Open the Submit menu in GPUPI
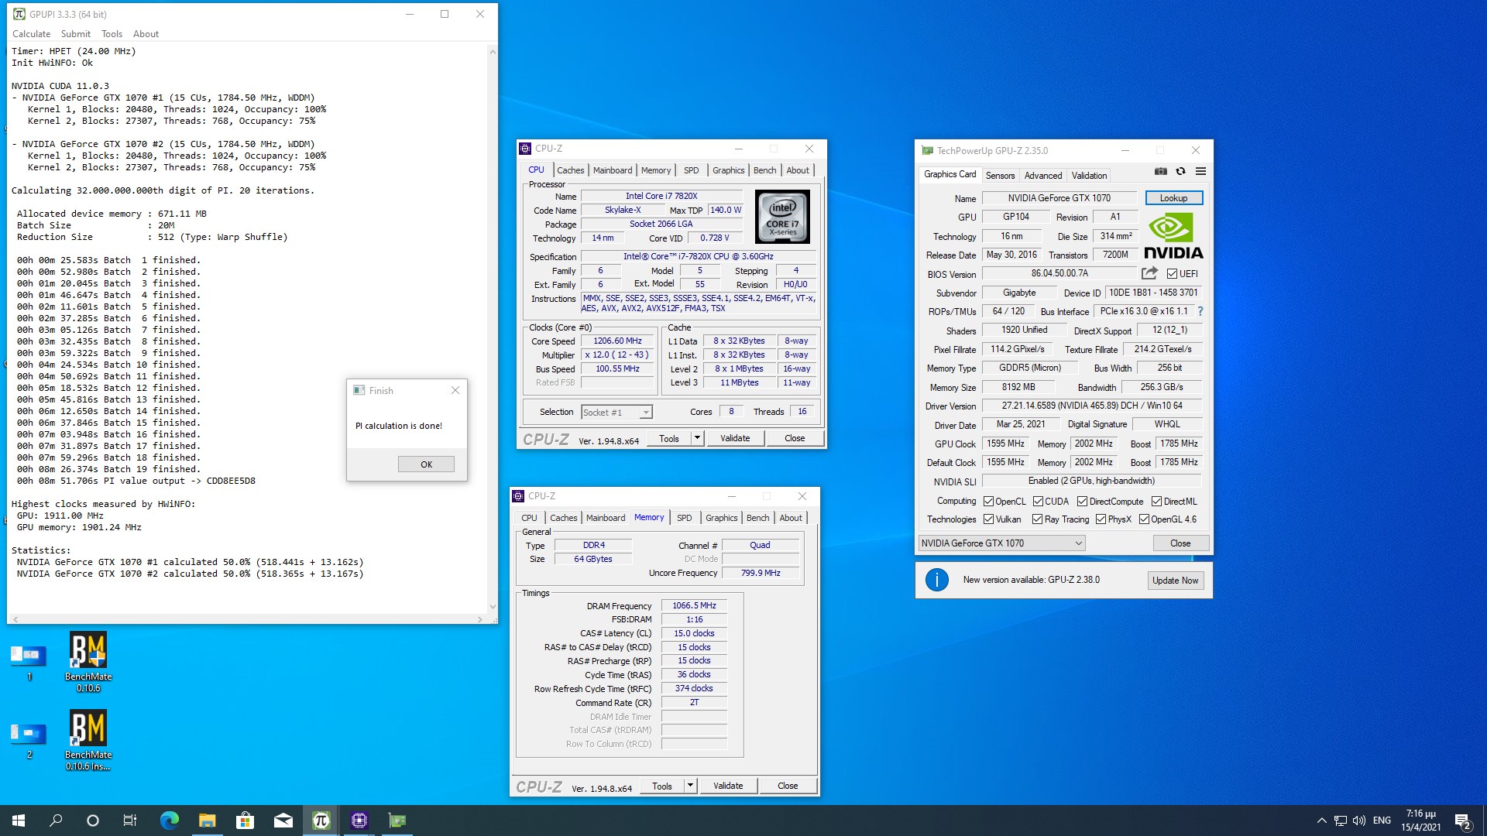 [x=76, y=34]
